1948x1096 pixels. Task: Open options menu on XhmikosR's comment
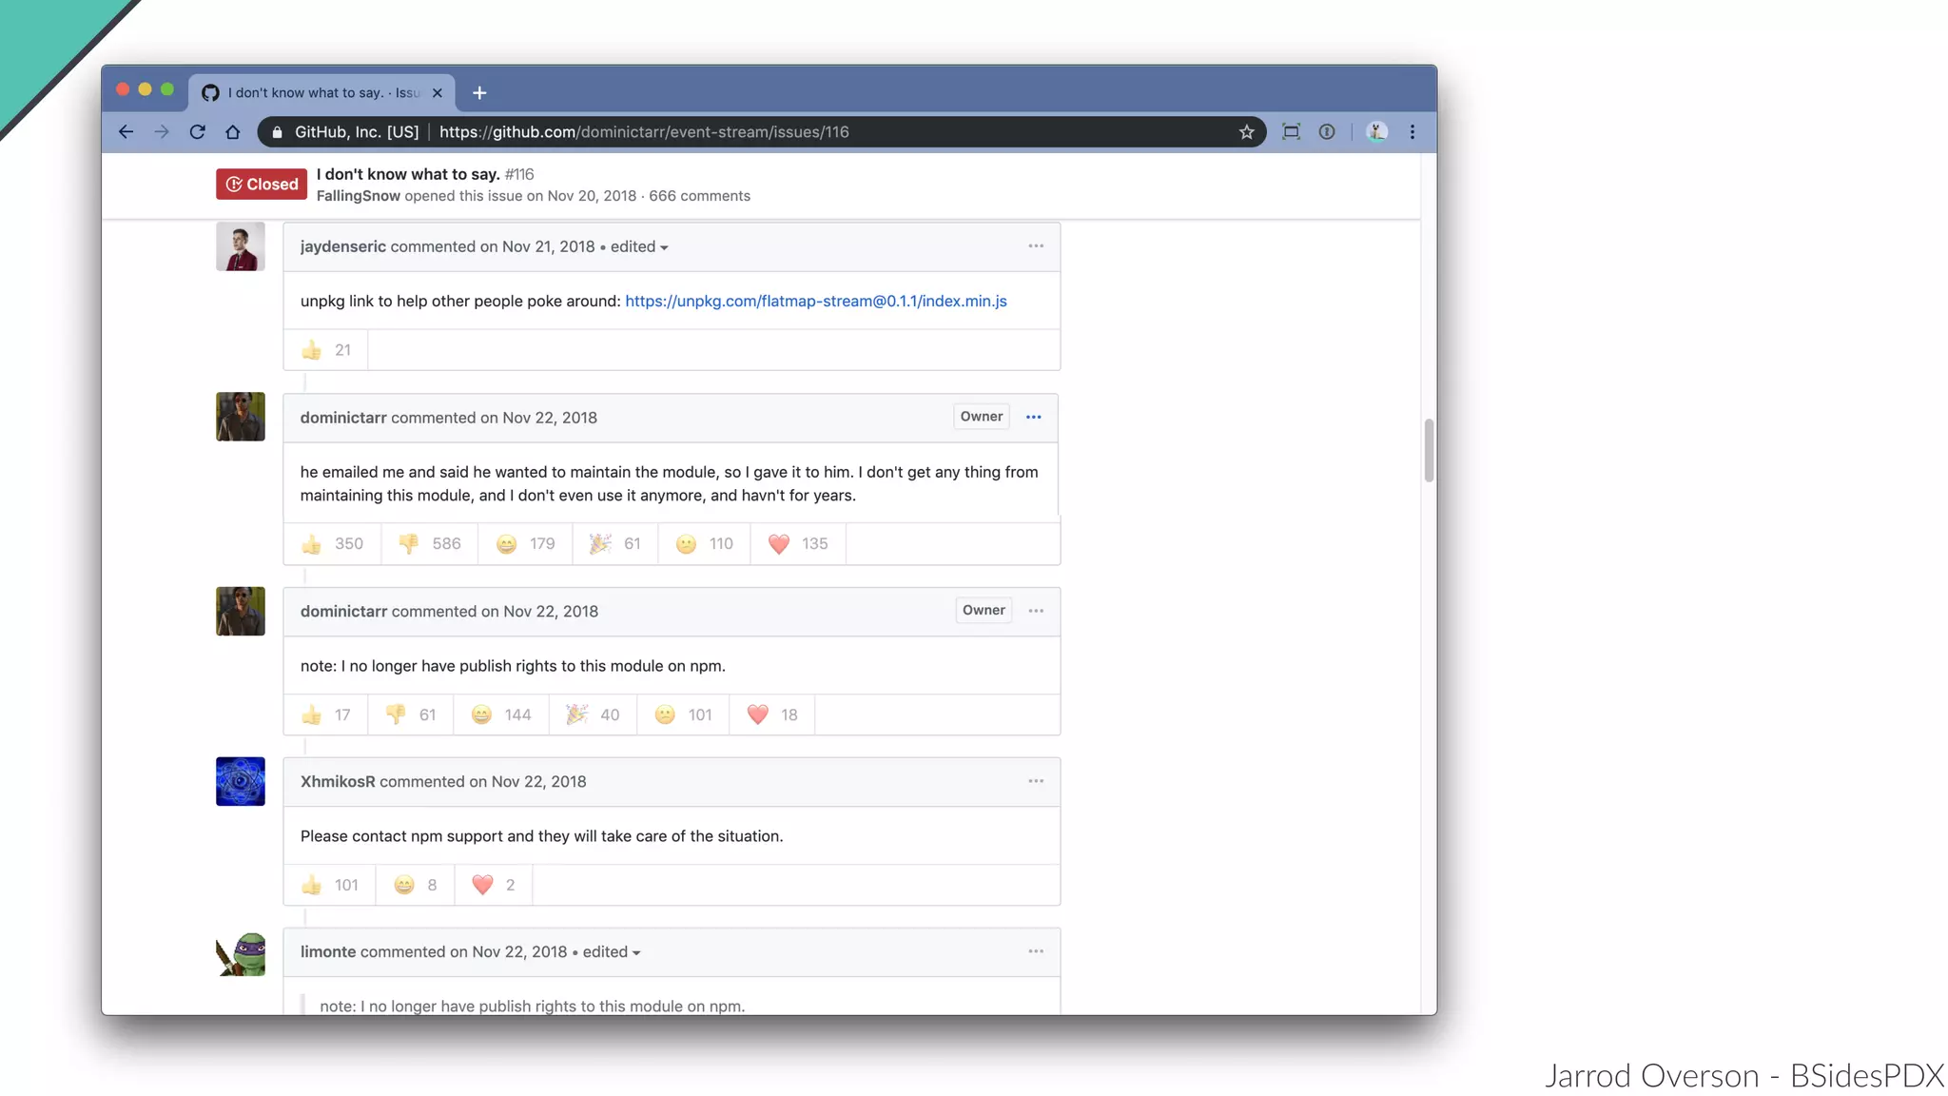[x=1035, y=781]
